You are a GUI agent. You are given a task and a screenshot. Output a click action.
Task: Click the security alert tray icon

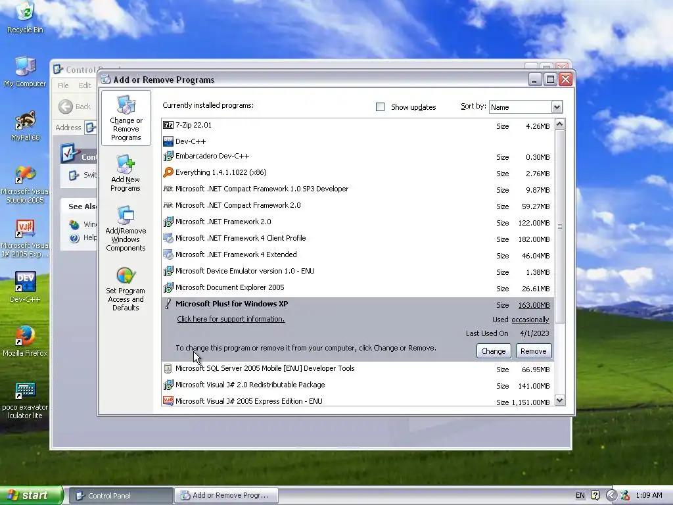pos(624,496)
